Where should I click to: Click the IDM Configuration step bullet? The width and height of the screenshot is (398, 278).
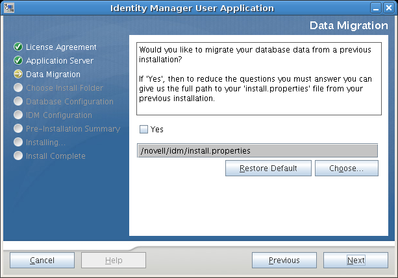click(x=18, y=115)
